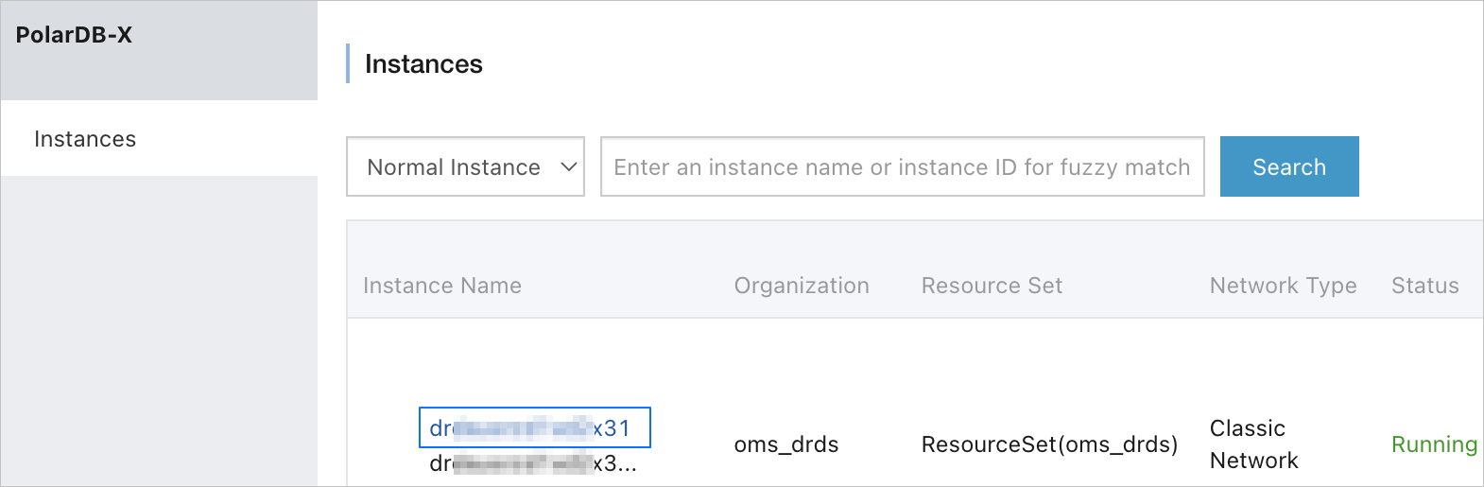Click the green Running status text

(x=1433, y=444)
